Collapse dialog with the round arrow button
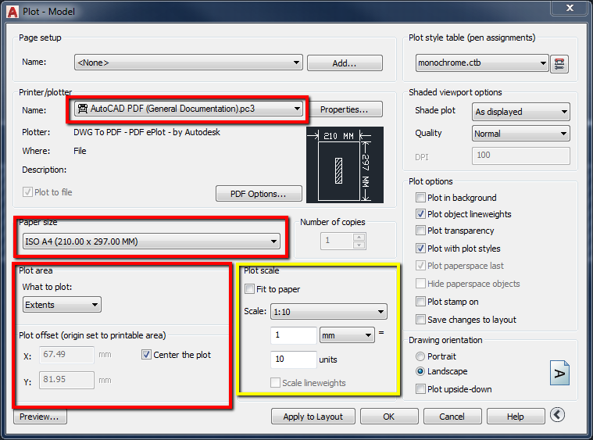Screen dimensions: 593x440 tap(557, 415)
